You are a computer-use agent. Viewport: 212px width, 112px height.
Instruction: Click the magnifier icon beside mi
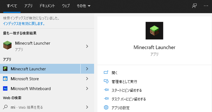[x=5, y=107]
